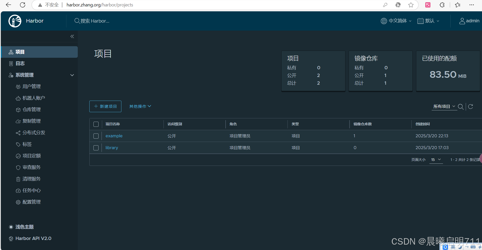The height and width of the screenshot is (250, 482).
Task: Open the library project link
Action: point(112,148)
